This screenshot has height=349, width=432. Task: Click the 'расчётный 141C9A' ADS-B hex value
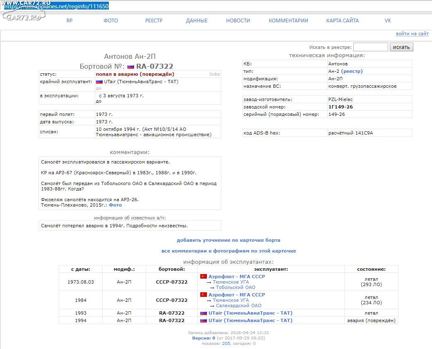pyautogui.click(x=350, y=133)
